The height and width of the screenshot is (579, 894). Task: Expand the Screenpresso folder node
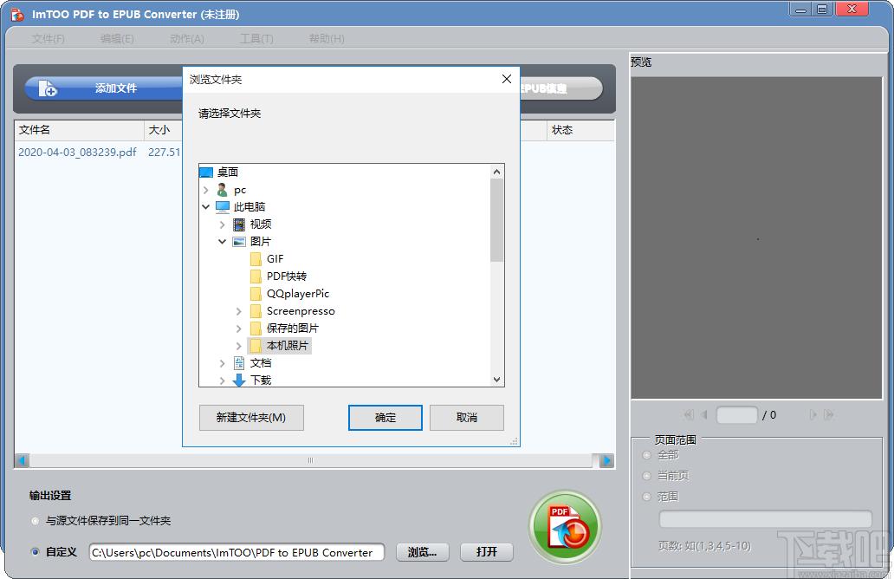(x=239, y=311)
